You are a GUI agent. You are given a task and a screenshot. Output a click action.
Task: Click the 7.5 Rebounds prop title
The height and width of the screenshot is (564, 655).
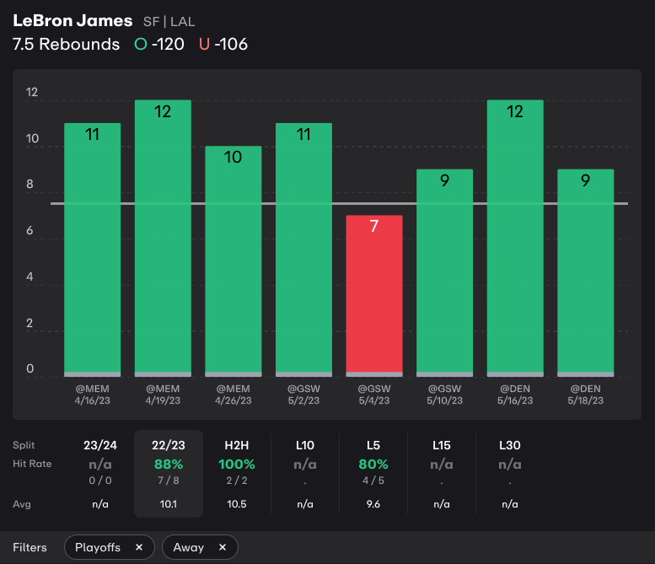[x=66, y=44]
